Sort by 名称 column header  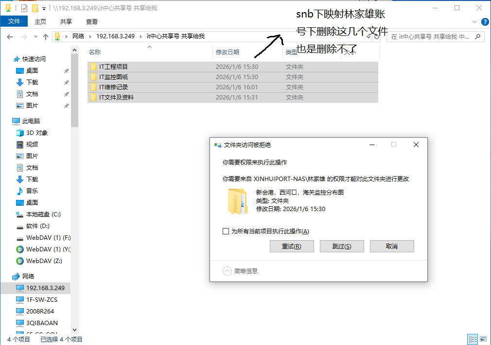click(95, 52)
